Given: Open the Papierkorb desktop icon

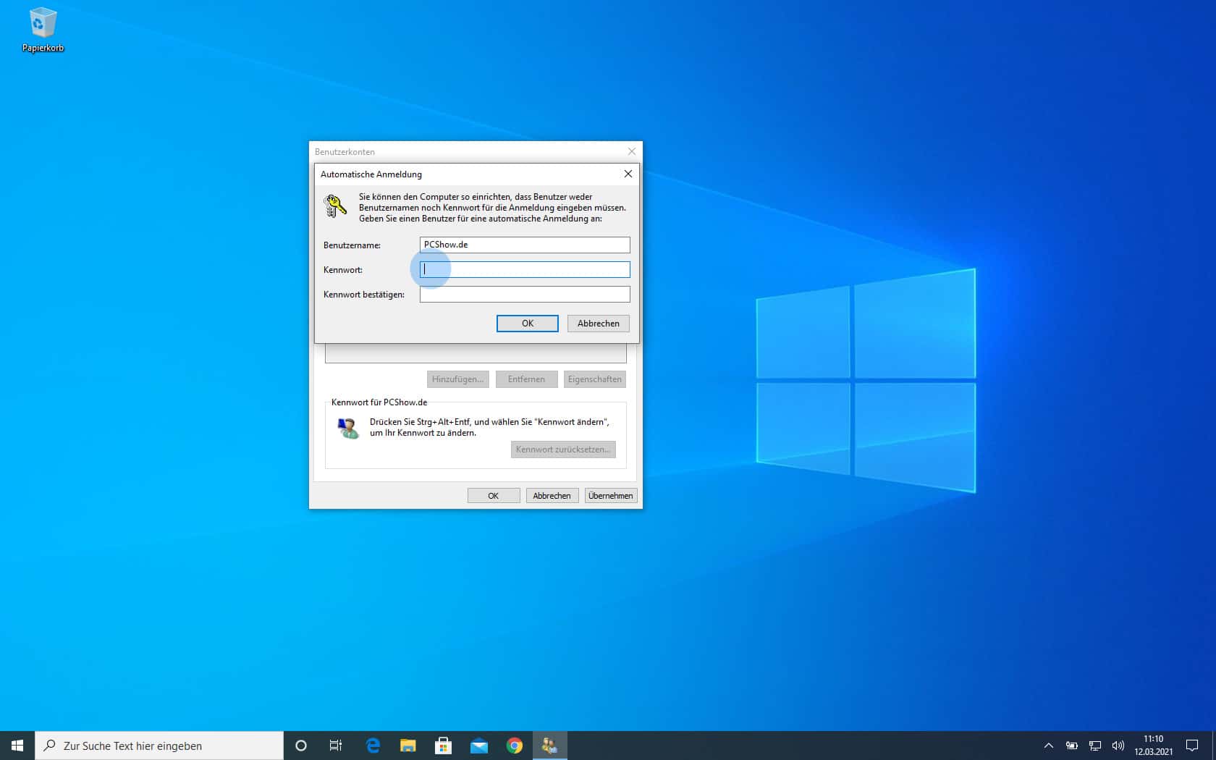Looking at the screenshot, I should (42, 30).
